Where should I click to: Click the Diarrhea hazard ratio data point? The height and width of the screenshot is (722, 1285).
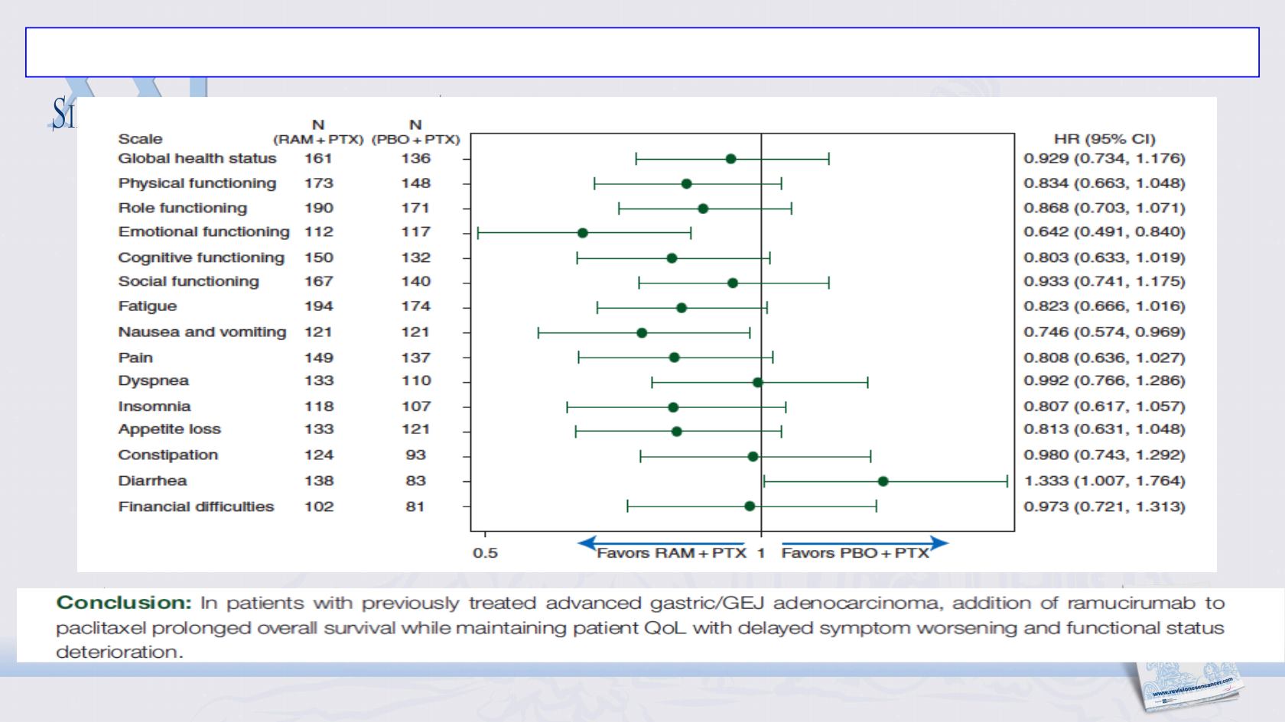click(x=883, y=481)
